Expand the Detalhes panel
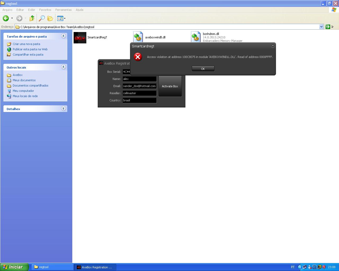Screen dimensions: 339x271 (x=63, y=109)
